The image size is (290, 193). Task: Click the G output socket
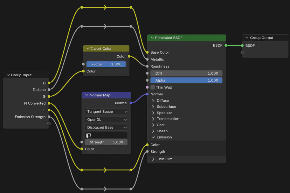point(49,96)
